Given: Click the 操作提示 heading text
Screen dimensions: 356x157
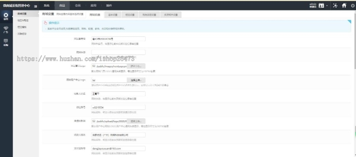Looking at the screenshot, I should [x=54, y=23].
